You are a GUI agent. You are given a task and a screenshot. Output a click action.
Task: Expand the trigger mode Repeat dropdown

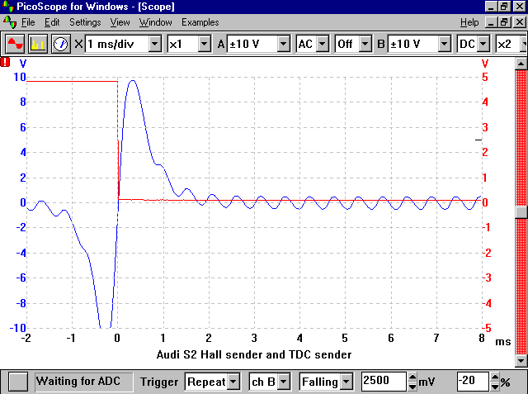pos(233,382)
